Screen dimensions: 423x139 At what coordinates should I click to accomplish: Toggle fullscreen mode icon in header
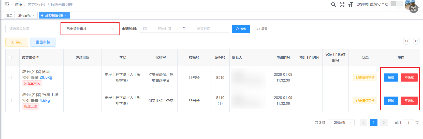[x=342, y=5]
